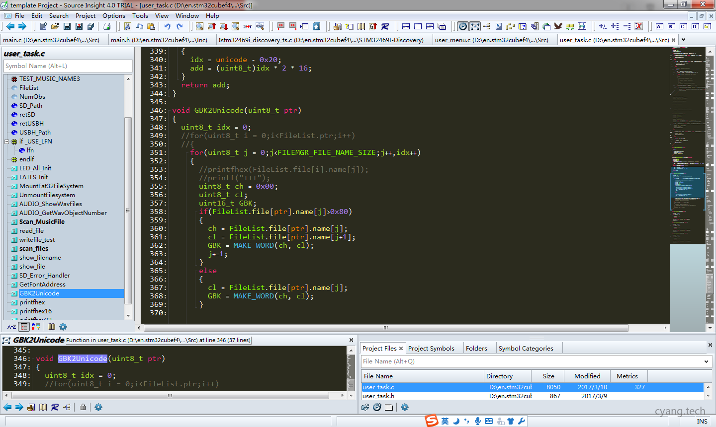Open the file tabs overflow dropdown chevron

coord(683,40)
